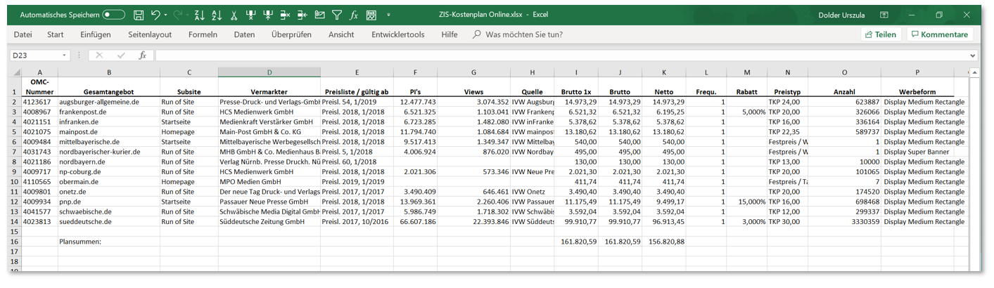Viewport: 994px width, 288px height.
Task: Click cell 22.393.846 in Views column
Action: pos(474,222)
